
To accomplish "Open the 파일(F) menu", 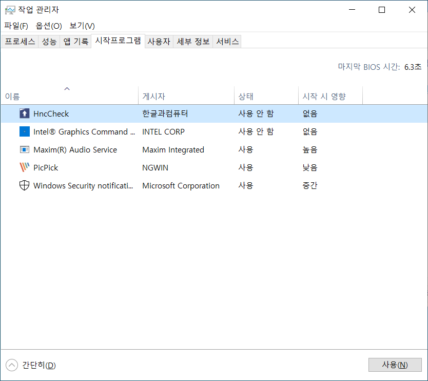I will click(16, 26).
